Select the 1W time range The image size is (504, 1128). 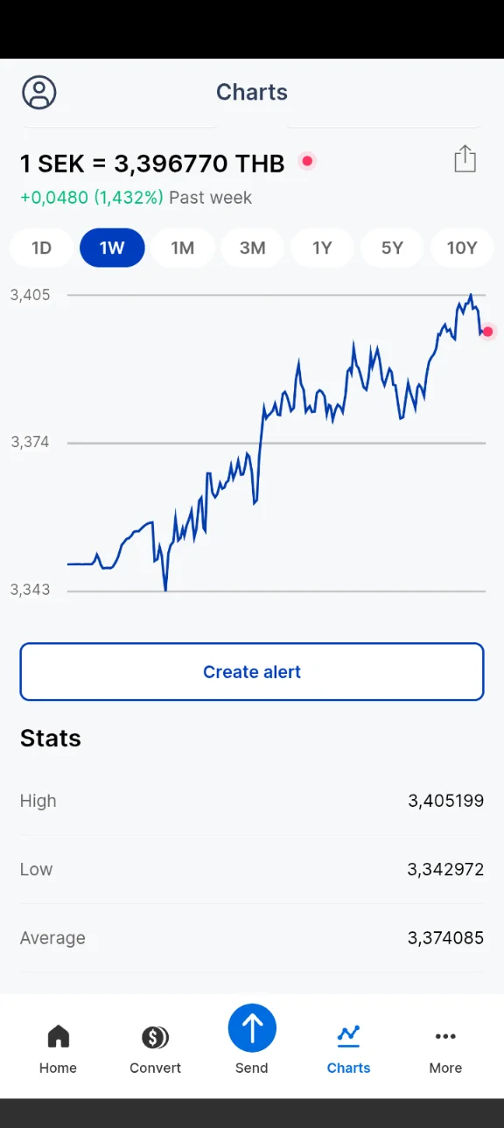[x=112, y=248]
